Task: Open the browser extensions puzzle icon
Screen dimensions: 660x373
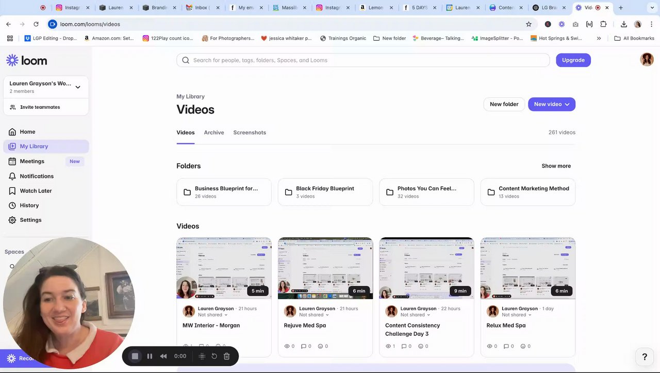Action: [x=603, y=24]
